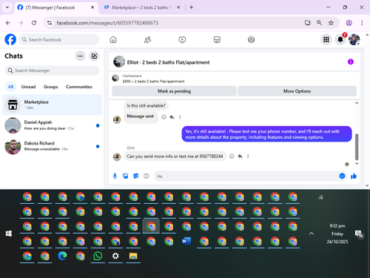Click the Facebook logo icon

[x=10, y=39]
